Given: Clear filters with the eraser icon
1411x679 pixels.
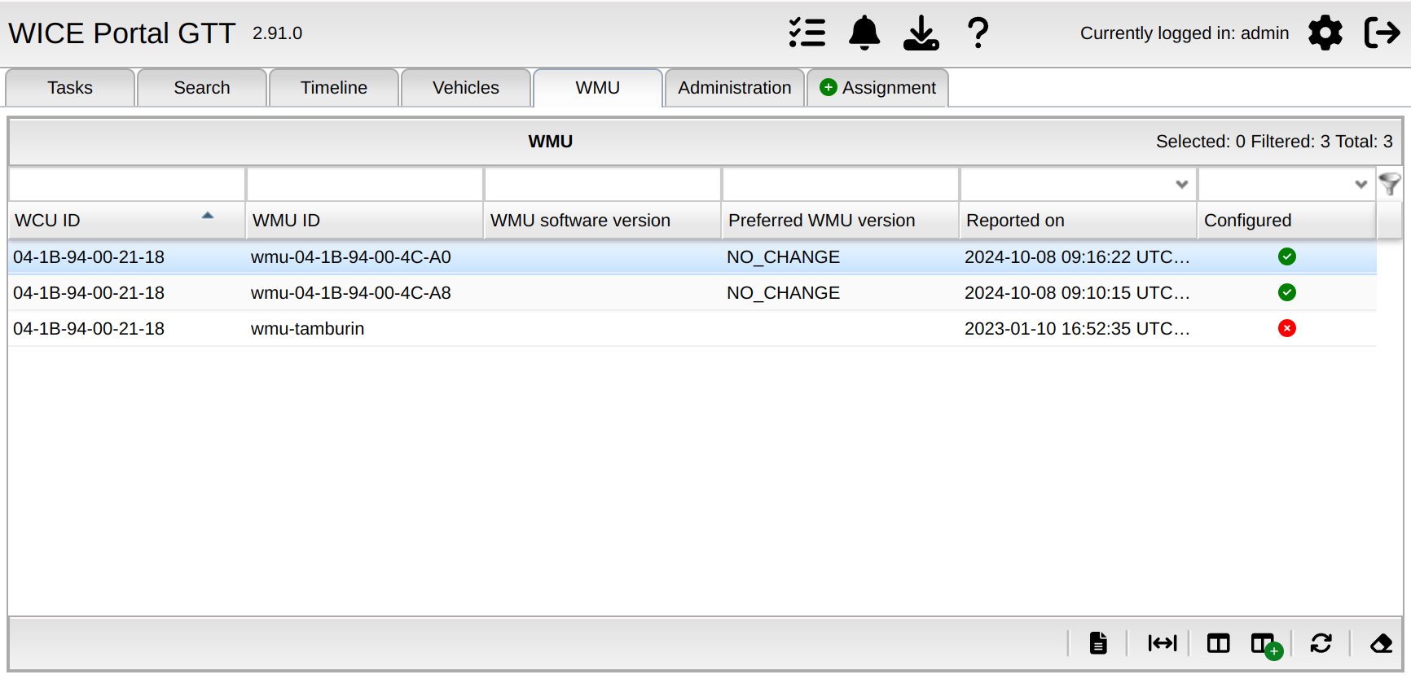Looking at the screenshot, I should coord(1381,643).
